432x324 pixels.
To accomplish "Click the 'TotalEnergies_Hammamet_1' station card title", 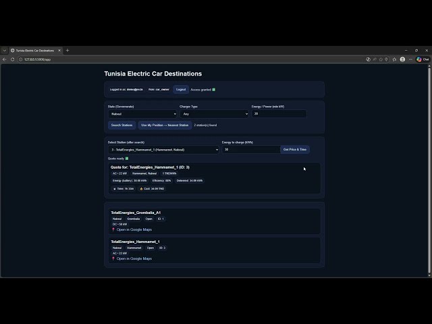I will tap(135, 242).
